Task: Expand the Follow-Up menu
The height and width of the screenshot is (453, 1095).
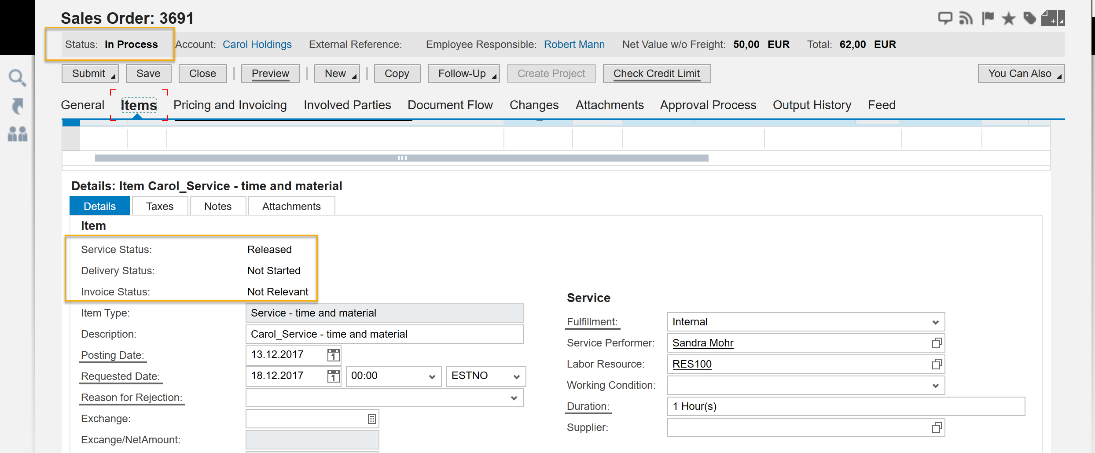Action: [494, 77]
